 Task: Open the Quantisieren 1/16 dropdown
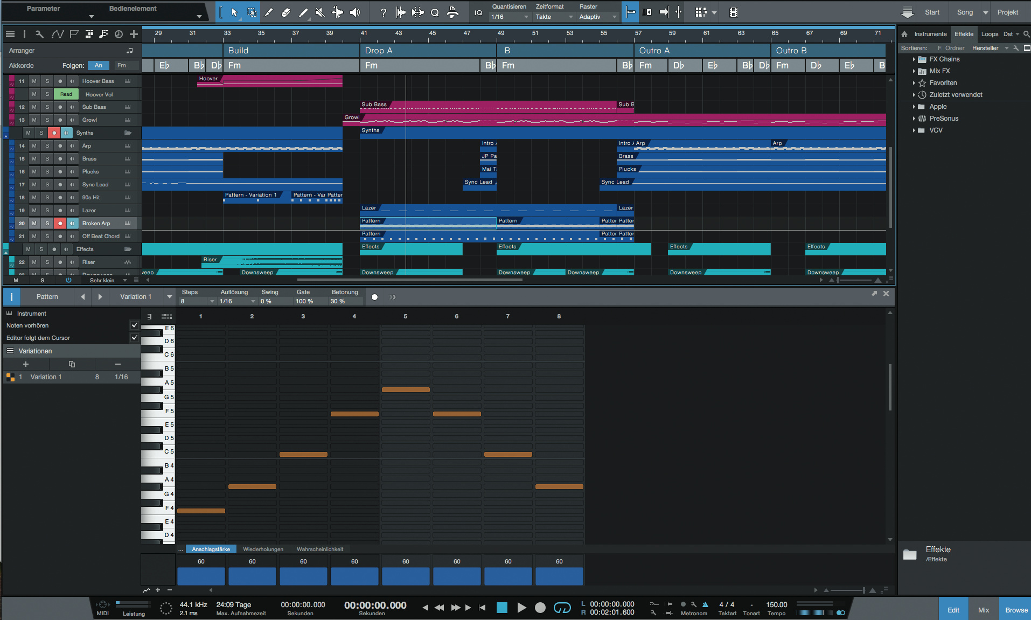[510, 17]
